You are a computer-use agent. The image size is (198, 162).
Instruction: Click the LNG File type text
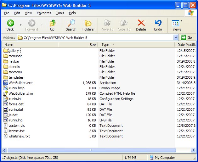tap(105, 120)
